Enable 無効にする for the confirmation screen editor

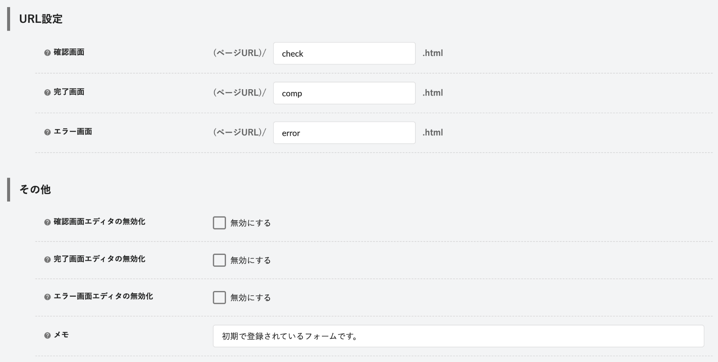219,223
